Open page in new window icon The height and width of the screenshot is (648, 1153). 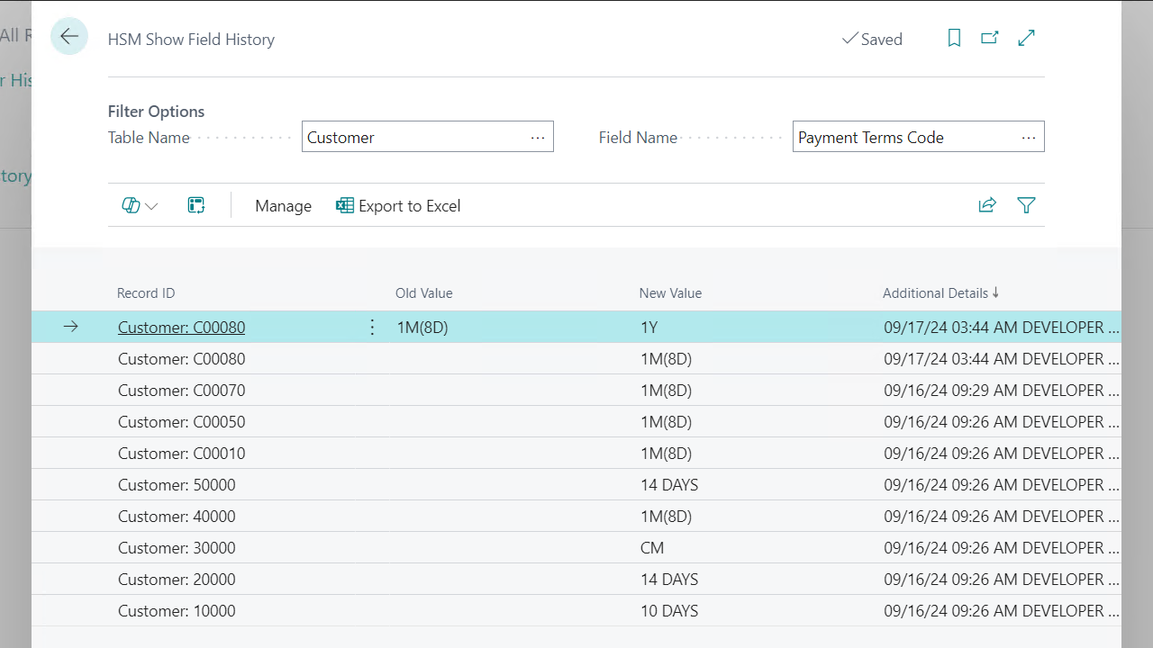[x=990, y=38]
